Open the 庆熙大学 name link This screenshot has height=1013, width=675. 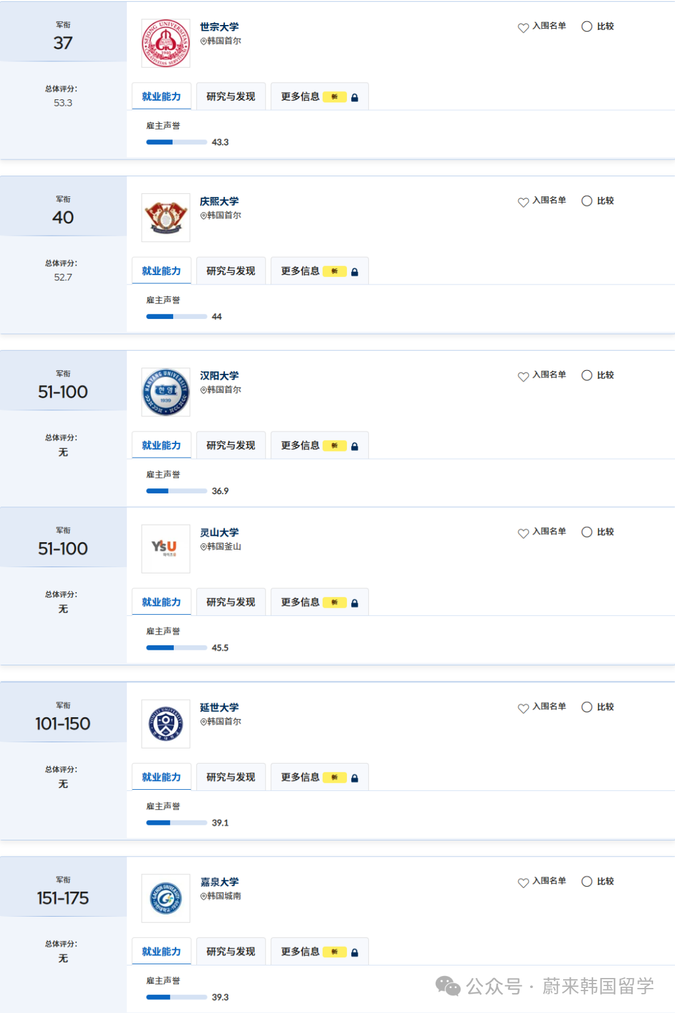tap(219, 201)
